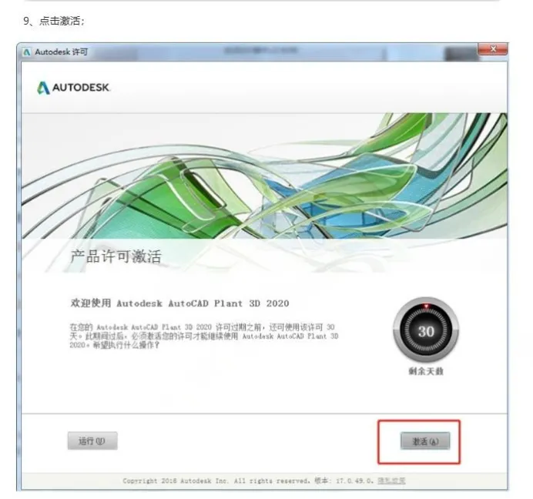533x499 pixels.
Task: Click the 30-day countdown dial
Action: (x=426, y=330)
